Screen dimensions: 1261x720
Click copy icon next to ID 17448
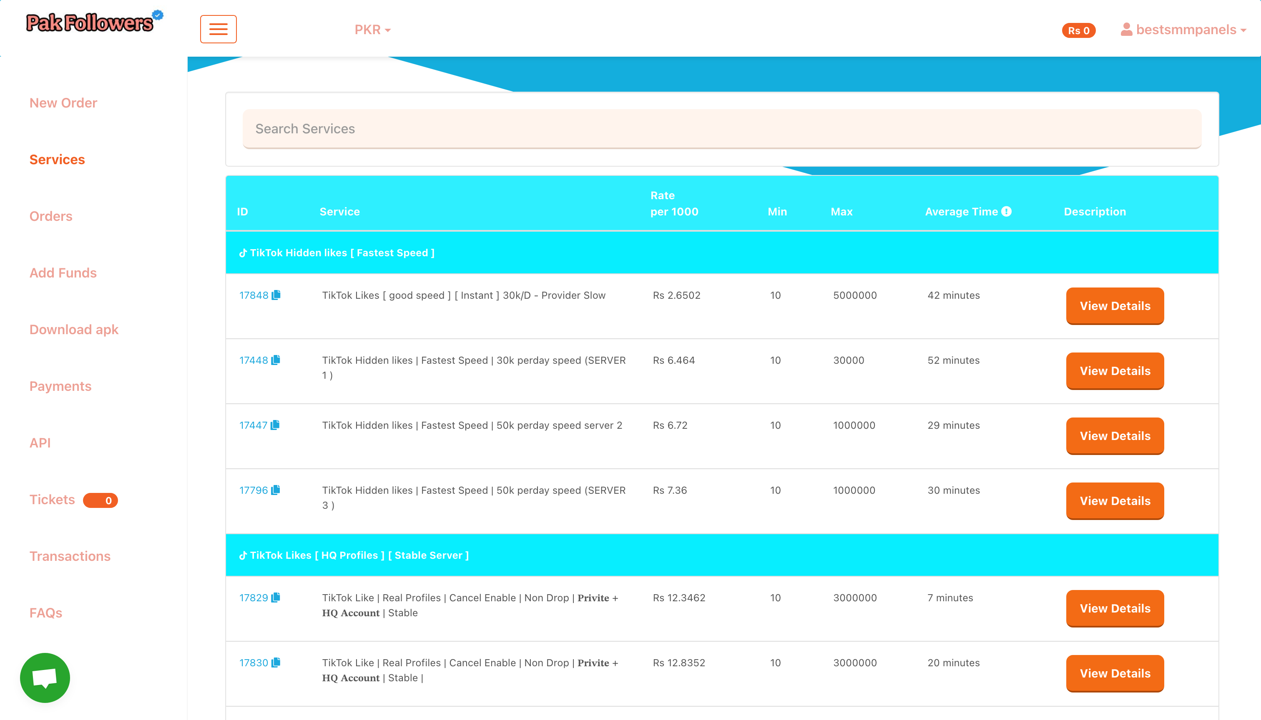[276, 360]
